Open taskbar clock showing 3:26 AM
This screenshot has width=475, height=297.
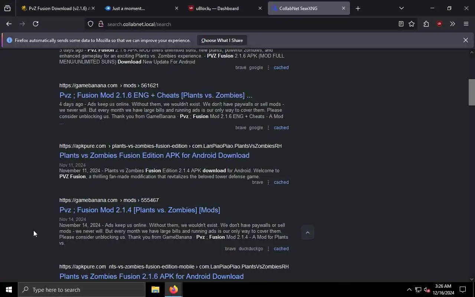click(x=443, y=290)
